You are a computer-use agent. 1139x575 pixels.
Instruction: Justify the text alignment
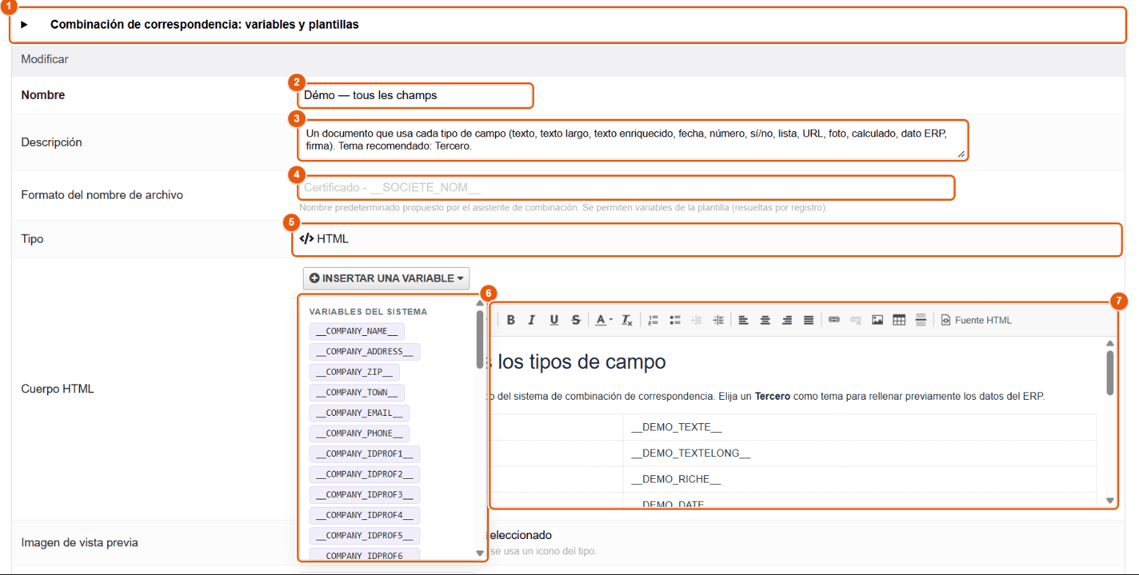click(809, 320)
